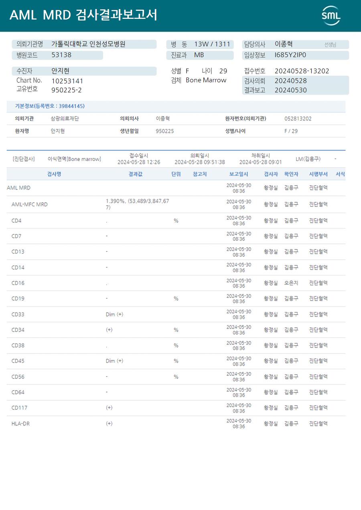
Task: Click the HLA-DR test name
Action: pos(20,424)
